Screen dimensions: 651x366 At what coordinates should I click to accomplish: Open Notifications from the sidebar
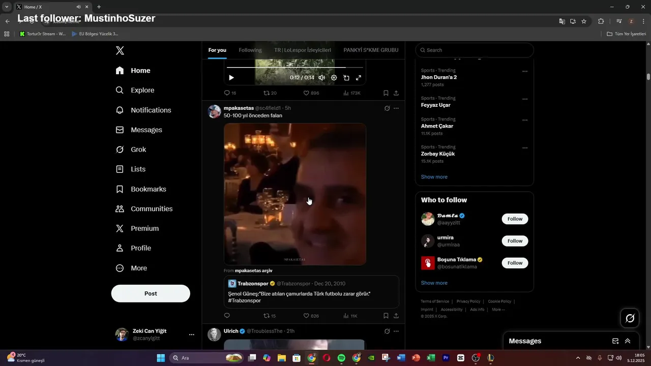click(143, 110)
